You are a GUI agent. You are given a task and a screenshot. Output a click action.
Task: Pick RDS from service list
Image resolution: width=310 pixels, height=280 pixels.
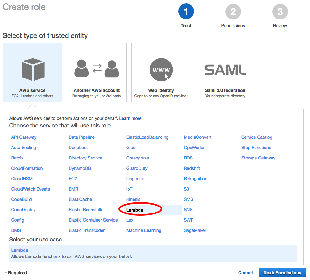click(x=188, y=158)
